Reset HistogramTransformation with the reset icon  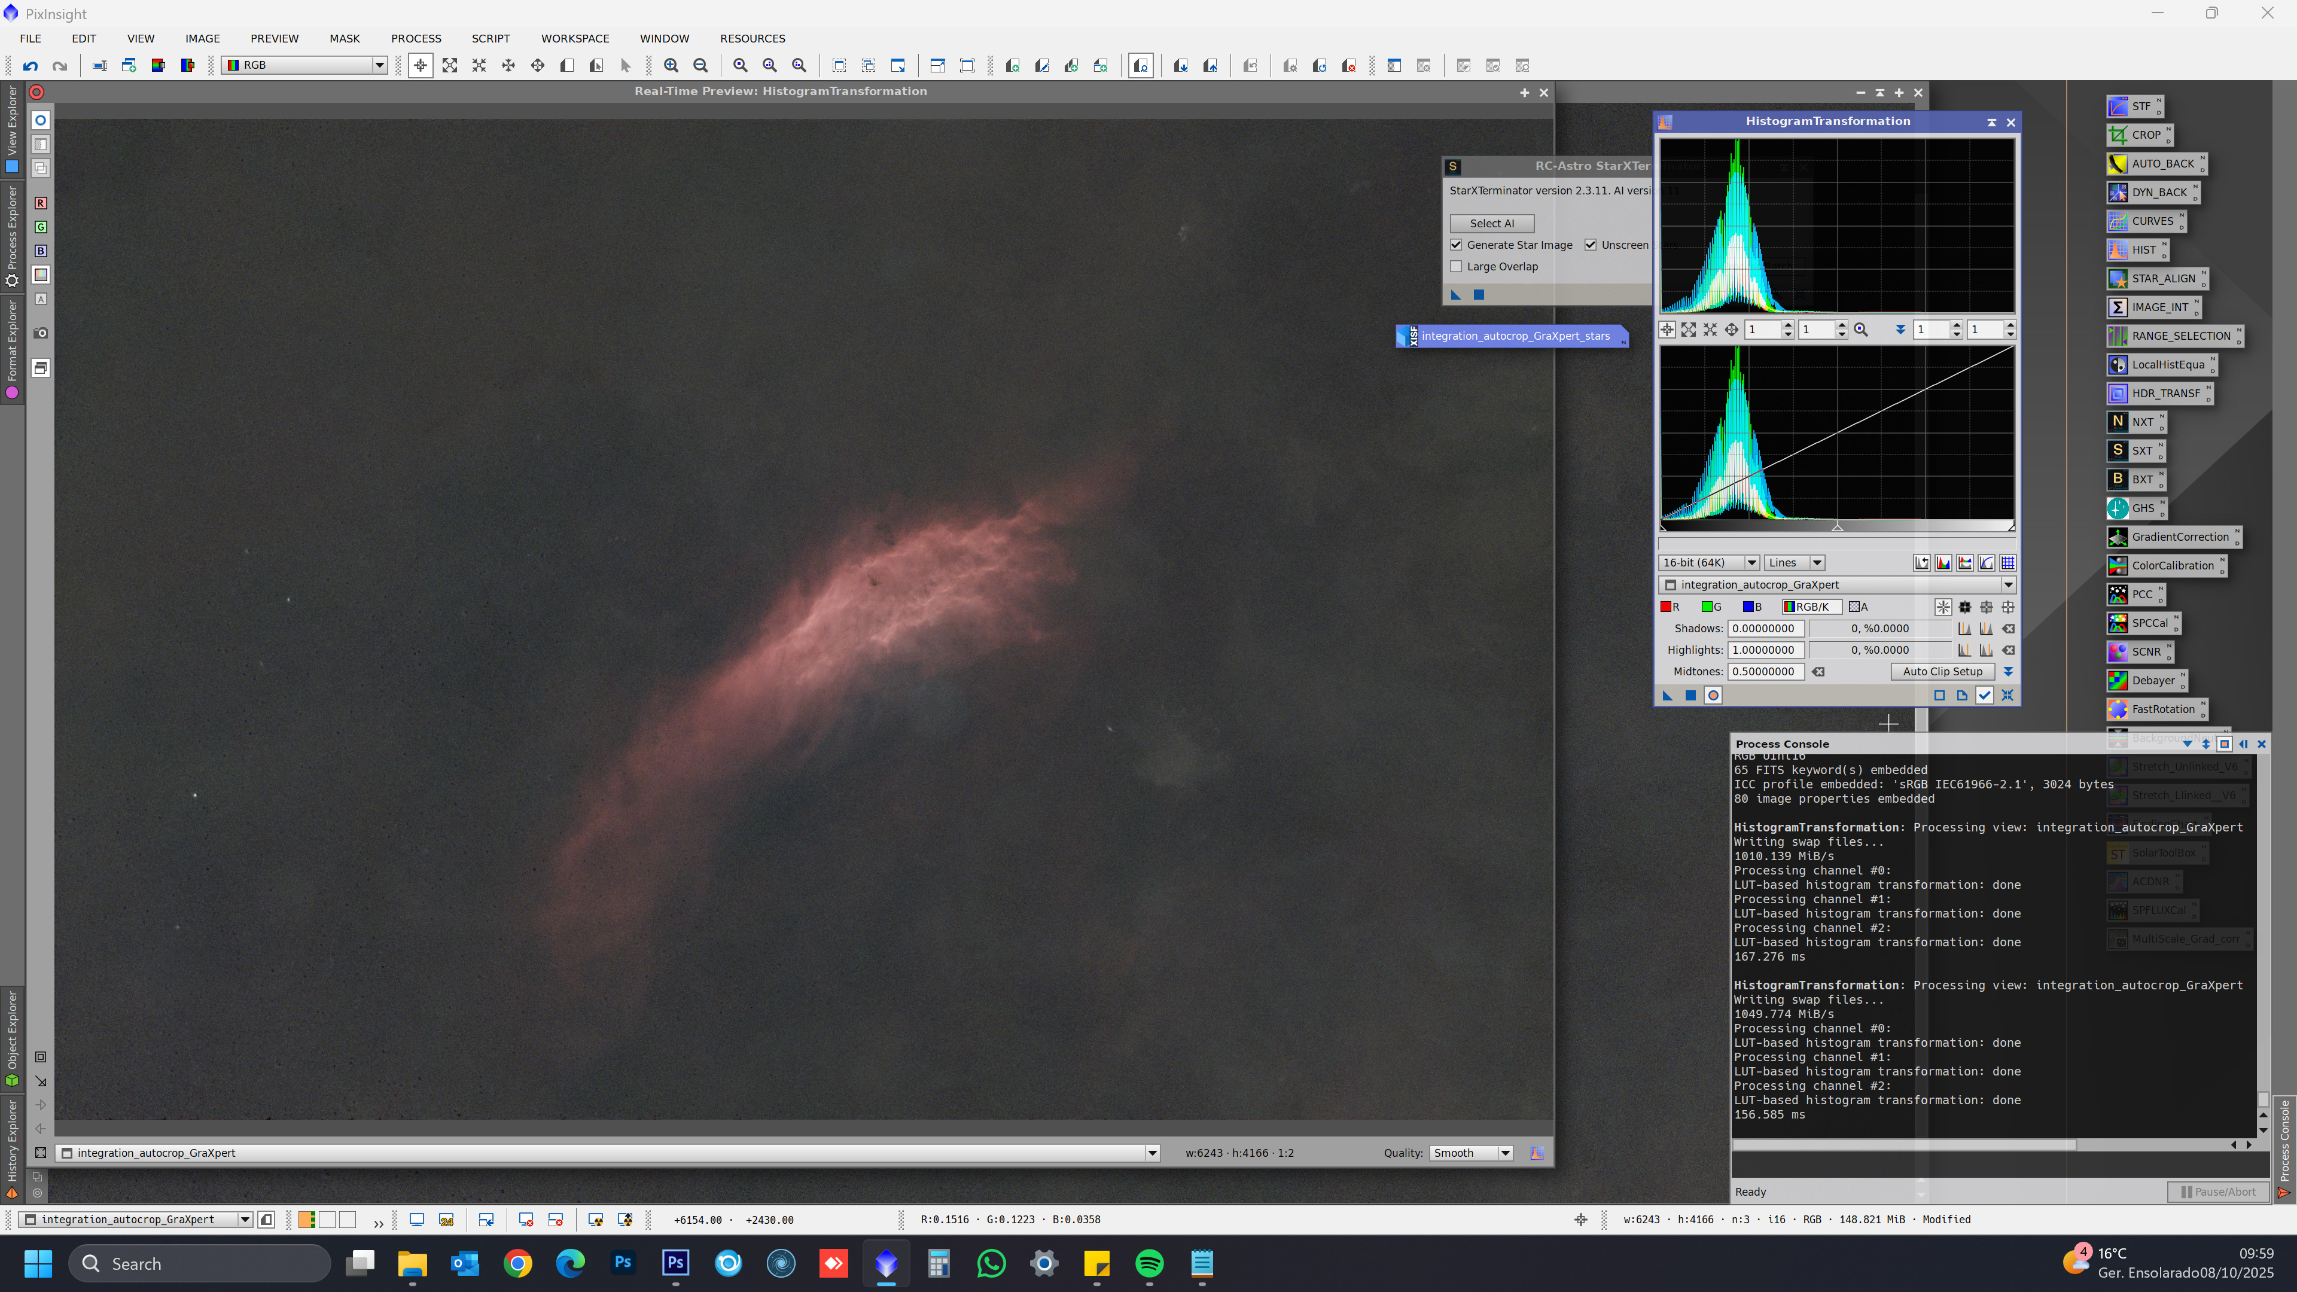tap(2007, 696)
